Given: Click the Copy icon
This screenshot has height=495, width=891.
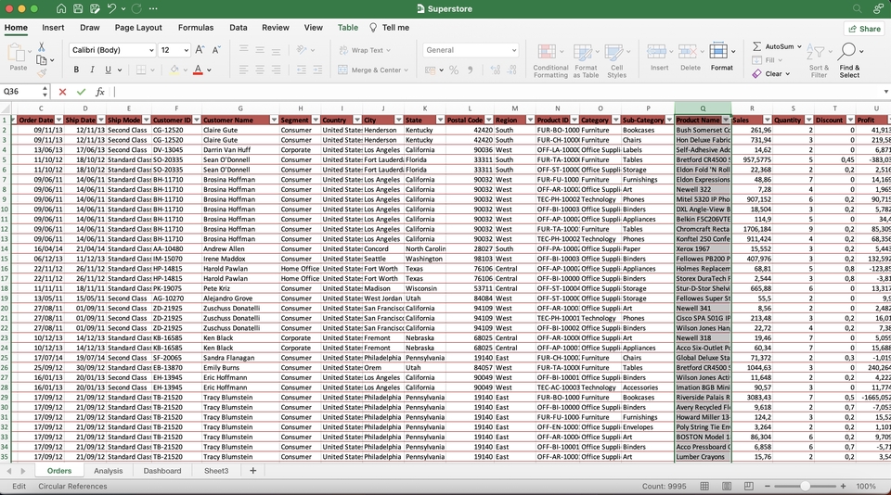Looking at the screenshot, I should (x=42, y=60).
